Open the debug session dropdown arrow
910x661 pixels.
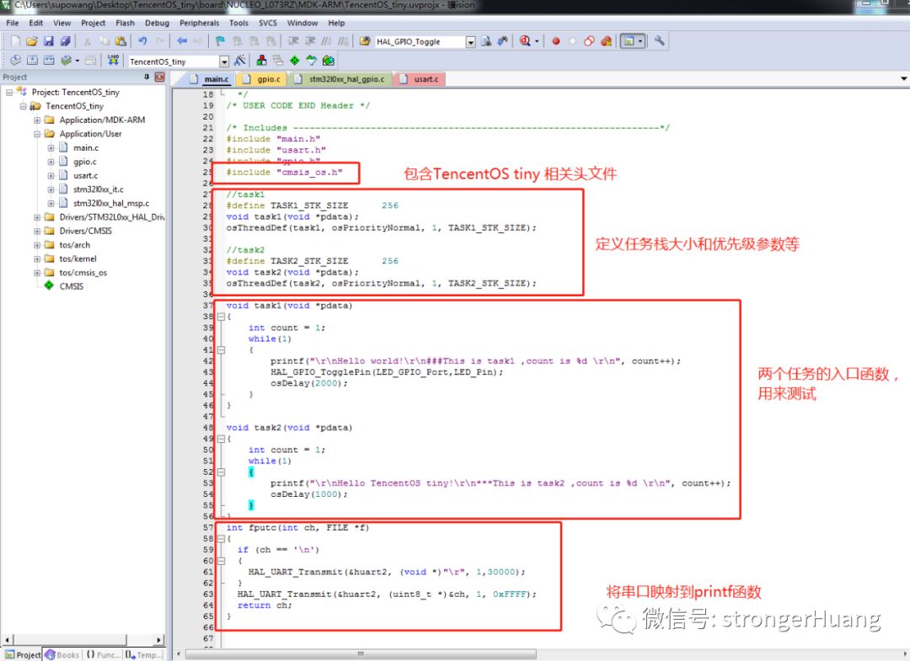click(x=537, y=41)
